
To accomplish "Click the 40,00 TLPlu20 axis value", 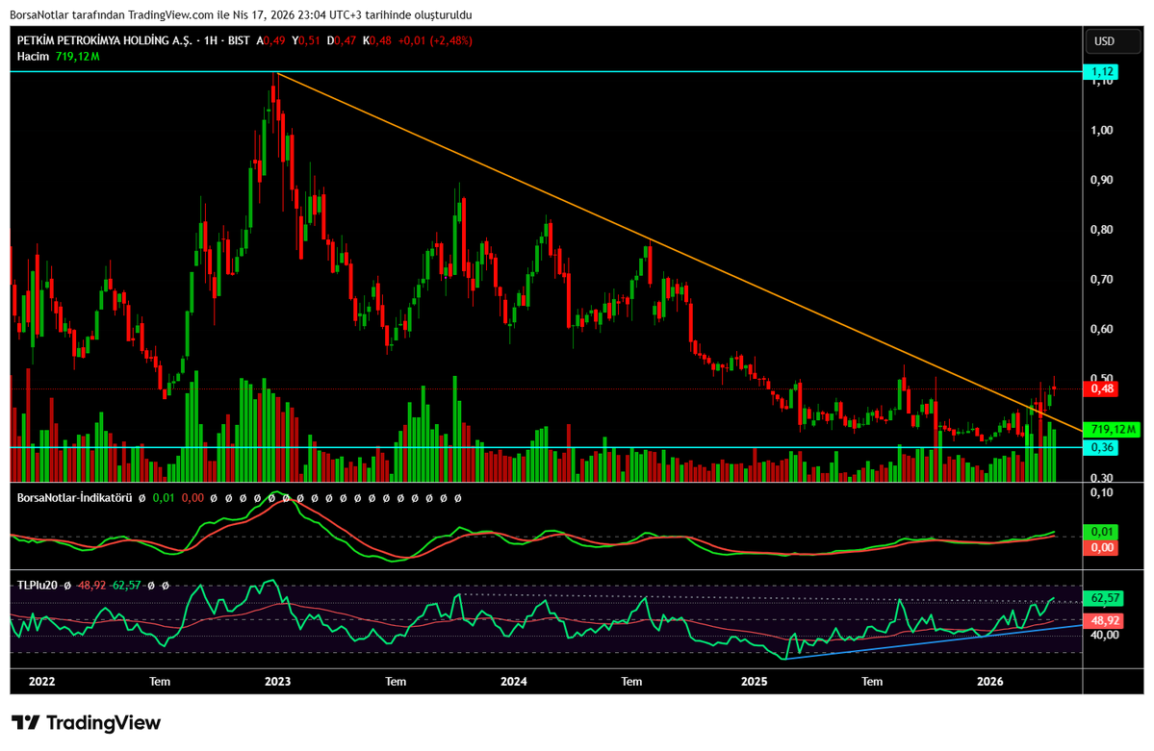I will (x=1104, y=635).
